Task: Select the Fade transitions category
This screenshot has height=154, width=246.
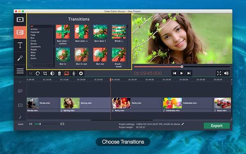Action: (33, 35)
